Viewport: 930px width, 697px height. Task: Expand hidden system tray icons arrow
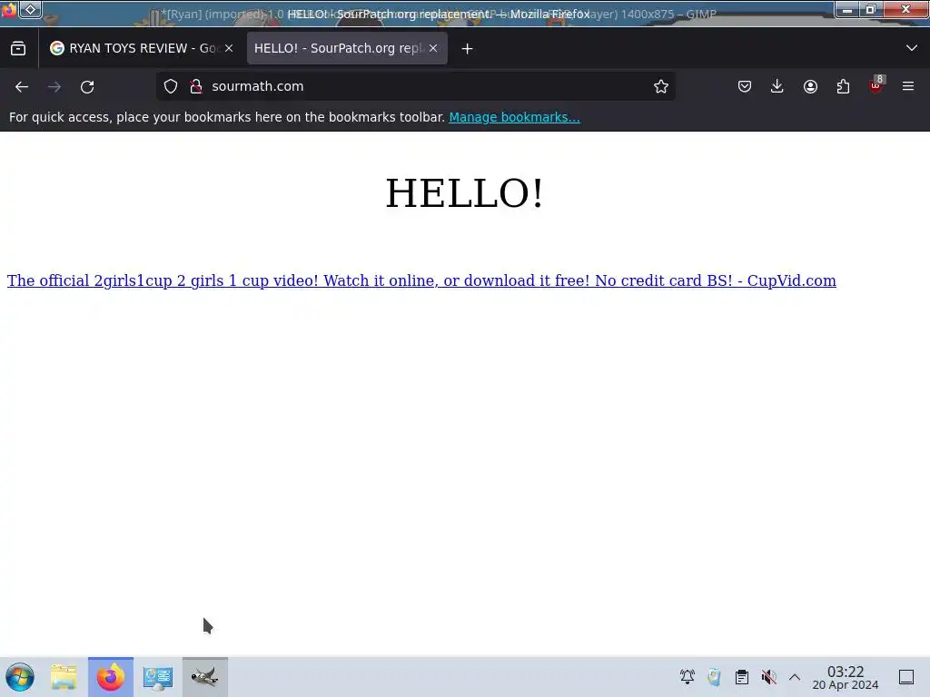click(x=795, y=677)
